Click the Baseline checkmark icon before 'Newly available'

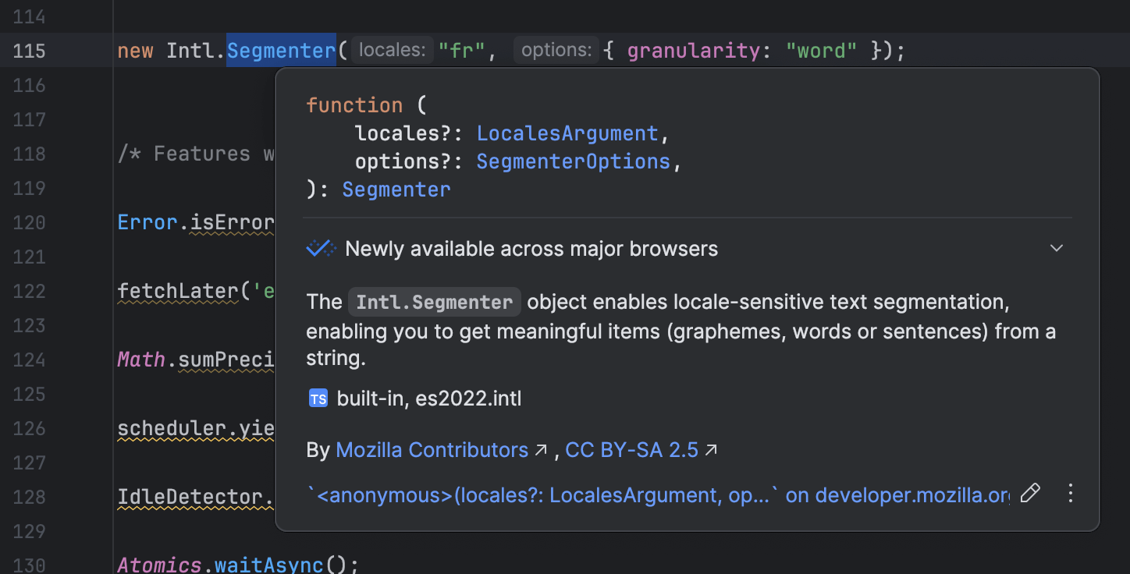point(320,248)
